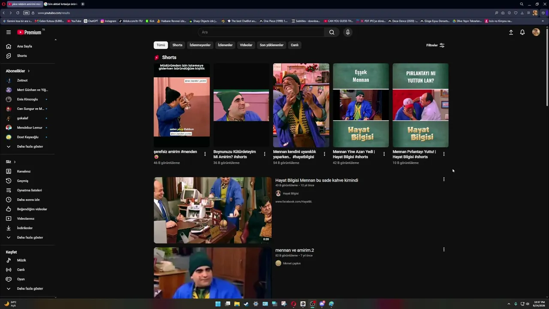This screenshot has height=309, width=549.
Task: Expand subscriptions with Daha fazla göster
Action: [x=29, y=146]
